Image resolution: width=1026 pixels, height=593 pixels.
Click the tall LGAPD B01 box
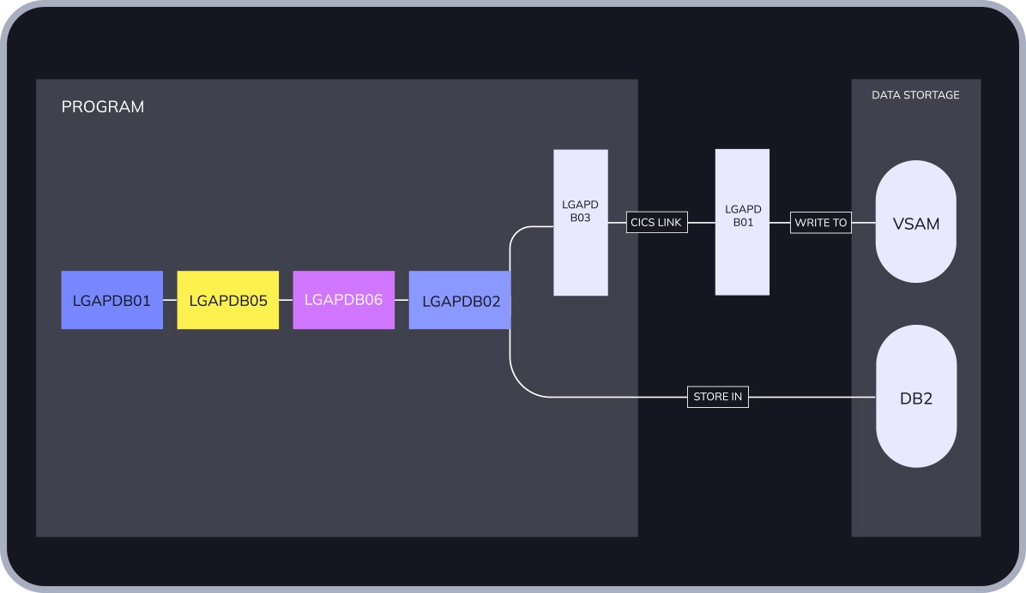coord(742,222)
